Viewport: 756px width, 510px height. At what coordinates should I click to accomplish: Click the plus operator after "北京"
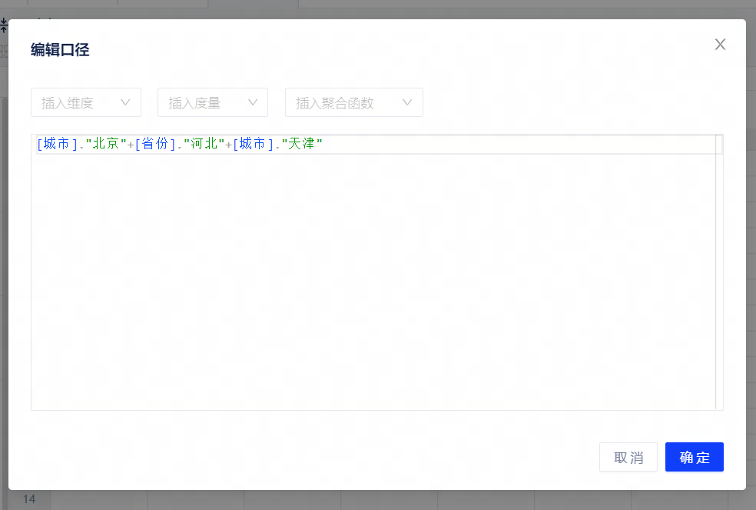pyautogui.click(x=131, y=145)
